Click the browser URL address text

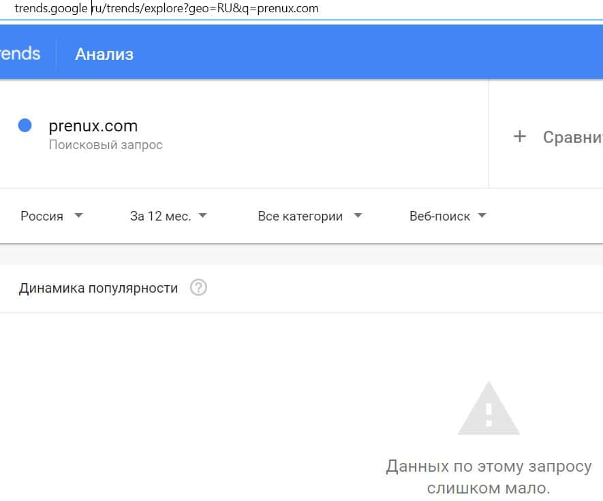(166, 9)
